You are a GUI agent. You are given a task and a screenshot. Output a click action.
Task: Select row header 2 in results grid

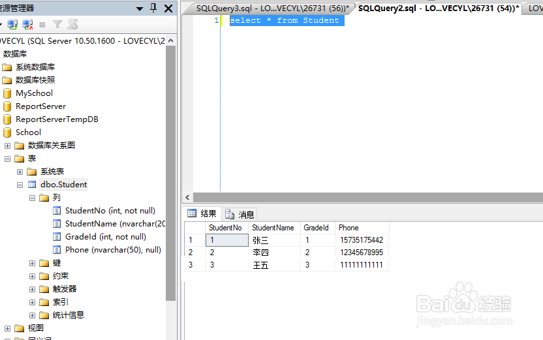[x=194, y=253]
